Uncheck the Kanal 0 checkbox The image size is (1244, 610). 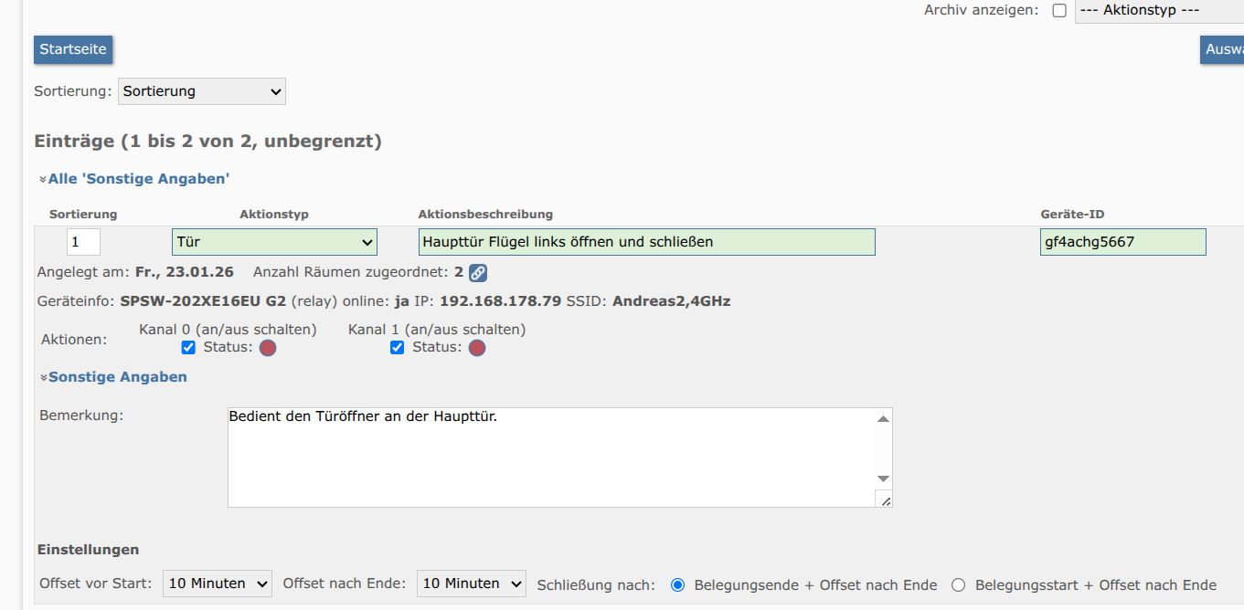pyautogui.click(x=188, y=348)
